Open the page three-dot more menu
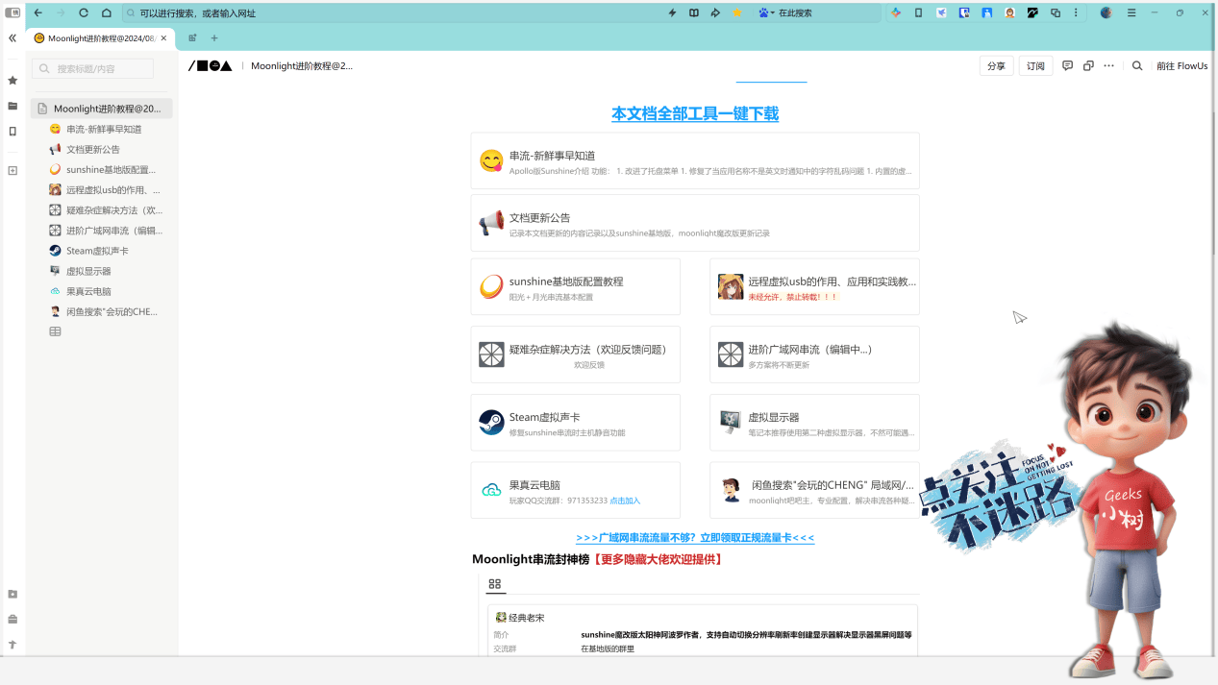 [1108, 66]
